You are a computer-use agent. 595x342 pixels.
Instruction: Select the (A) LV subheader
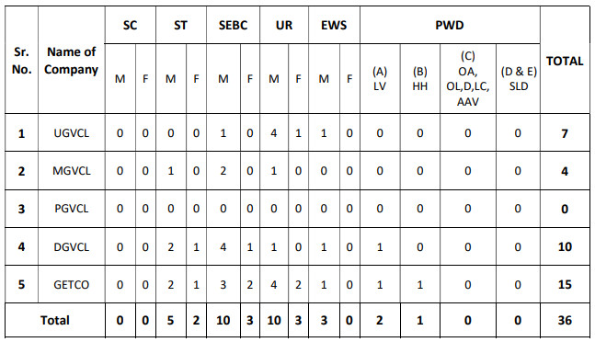pos(380,79)
